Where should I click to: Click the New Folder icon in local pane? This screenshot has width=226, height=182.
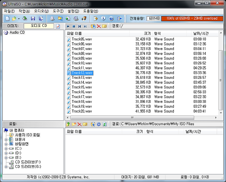click(74, 124)
